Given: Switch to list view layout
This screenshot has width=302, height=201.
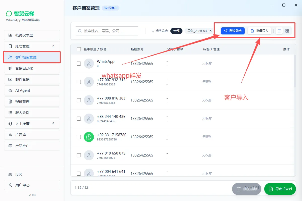Looking at the screenshot, I should coord(279,31).
